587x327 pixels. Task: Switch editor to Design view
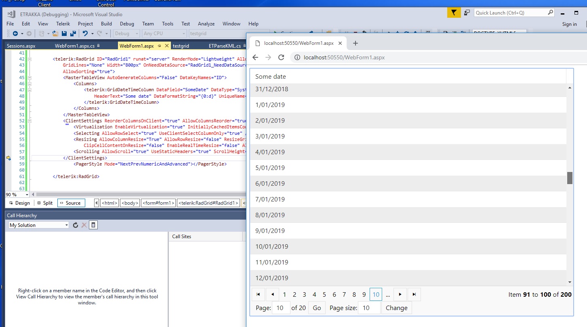19,203
